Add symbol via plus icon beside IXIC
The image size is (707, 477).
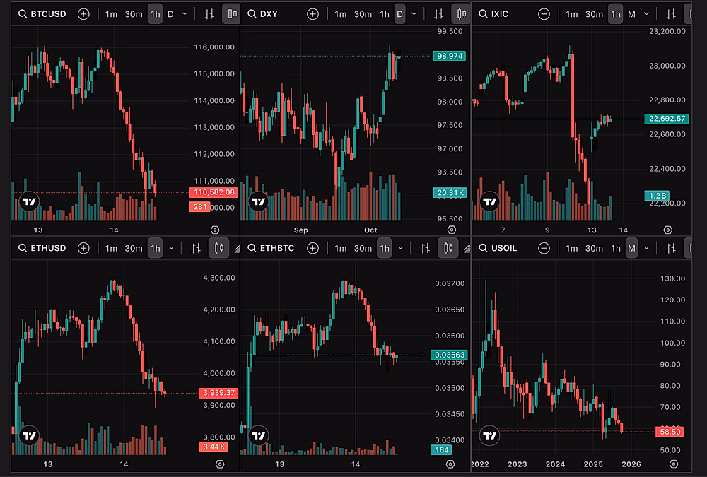tap(544, 14)
